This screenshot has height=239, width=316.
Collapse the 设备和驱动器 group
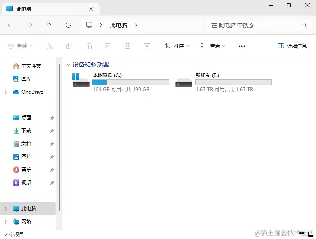click(x=68, y=65)
